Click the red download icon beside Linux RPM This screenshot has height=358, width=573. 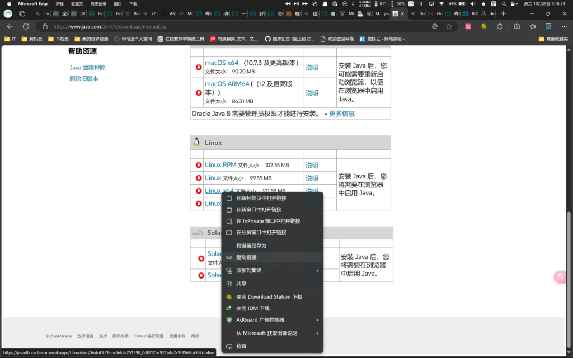click(x=199, y=165)
